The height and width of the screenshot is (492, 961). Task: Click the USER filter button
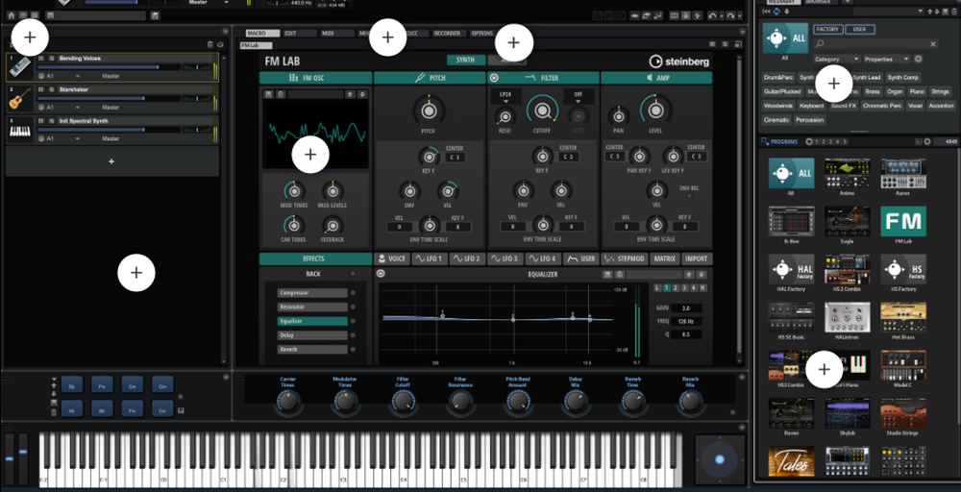860,30
